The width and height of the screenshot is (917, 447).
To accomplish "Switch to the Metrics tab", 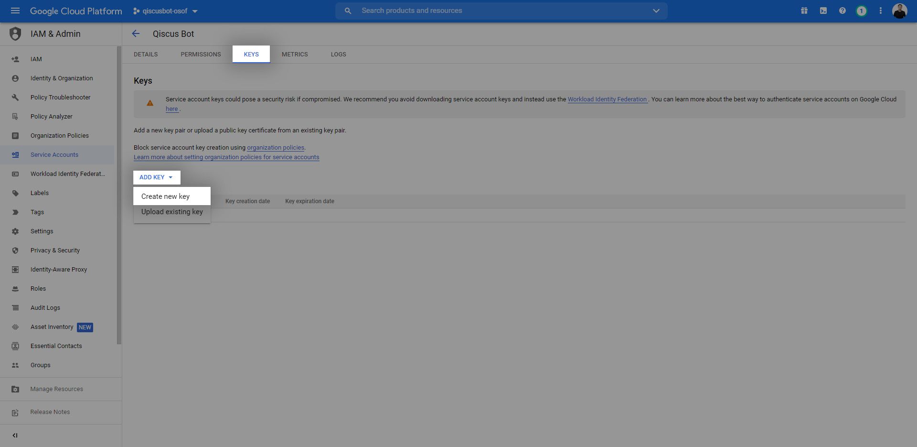I will pos(295,55).
